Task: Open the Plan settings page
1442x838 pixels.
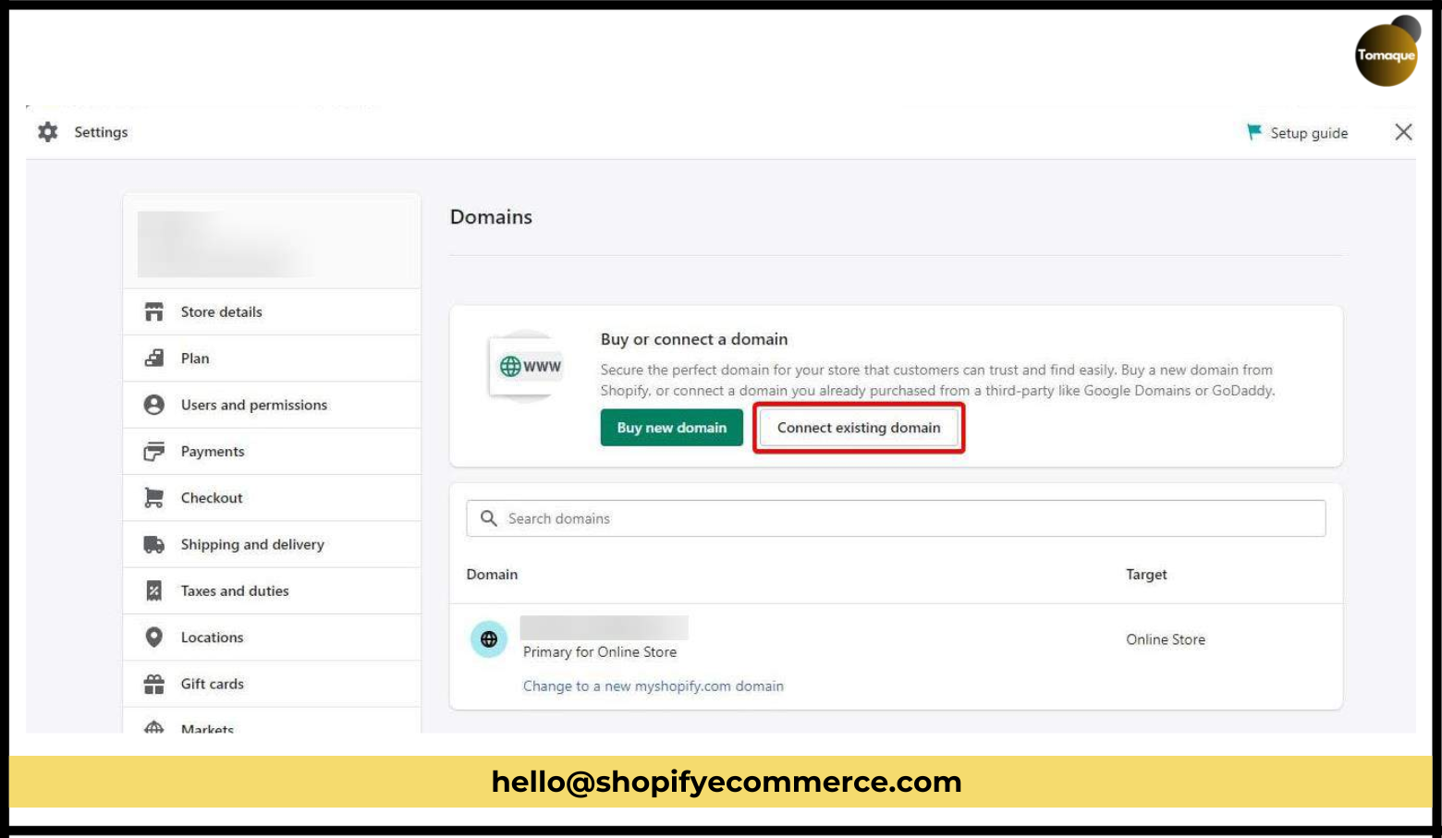Action: (x=272, y=358)
